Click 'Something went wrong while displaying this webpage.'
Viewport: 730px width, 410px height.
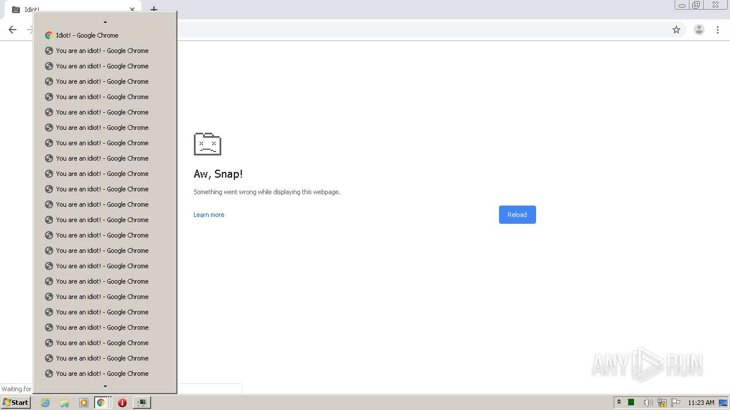click(267, 192)
